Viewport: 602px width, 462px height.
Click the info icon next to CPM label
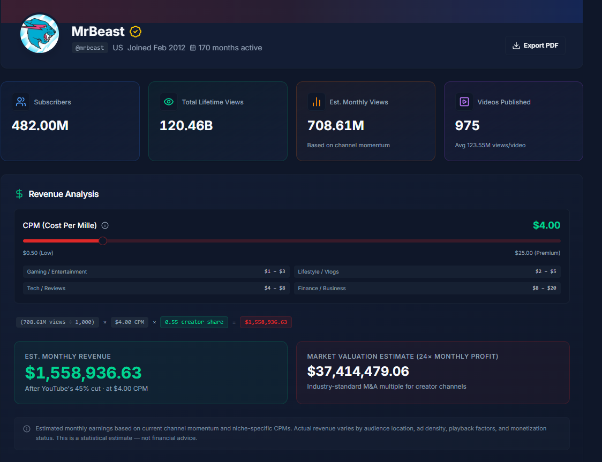105,225
